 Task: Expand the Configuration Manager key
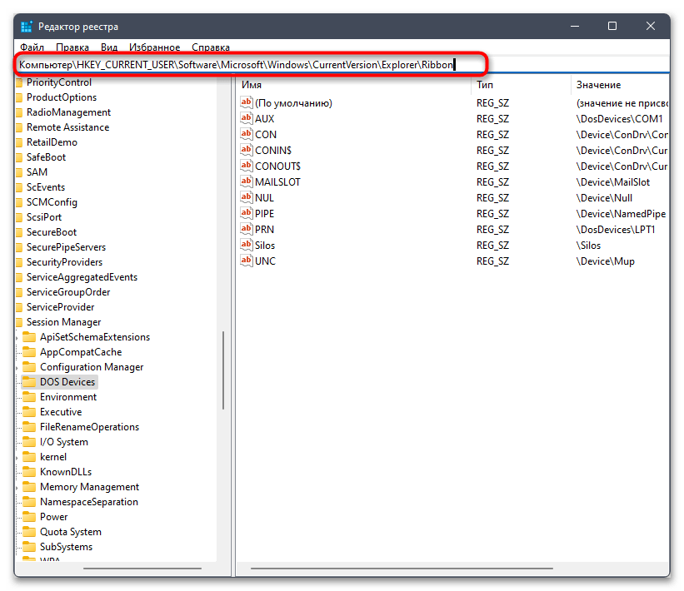pyautogui.click(x=17, y=367)
